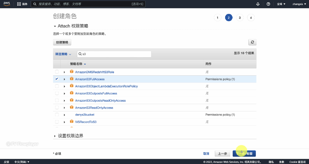Click Permissions policy (1) in AmazonS3FullAccess row
The width and height of the screenshot is (309, 164).
(220, 79)
